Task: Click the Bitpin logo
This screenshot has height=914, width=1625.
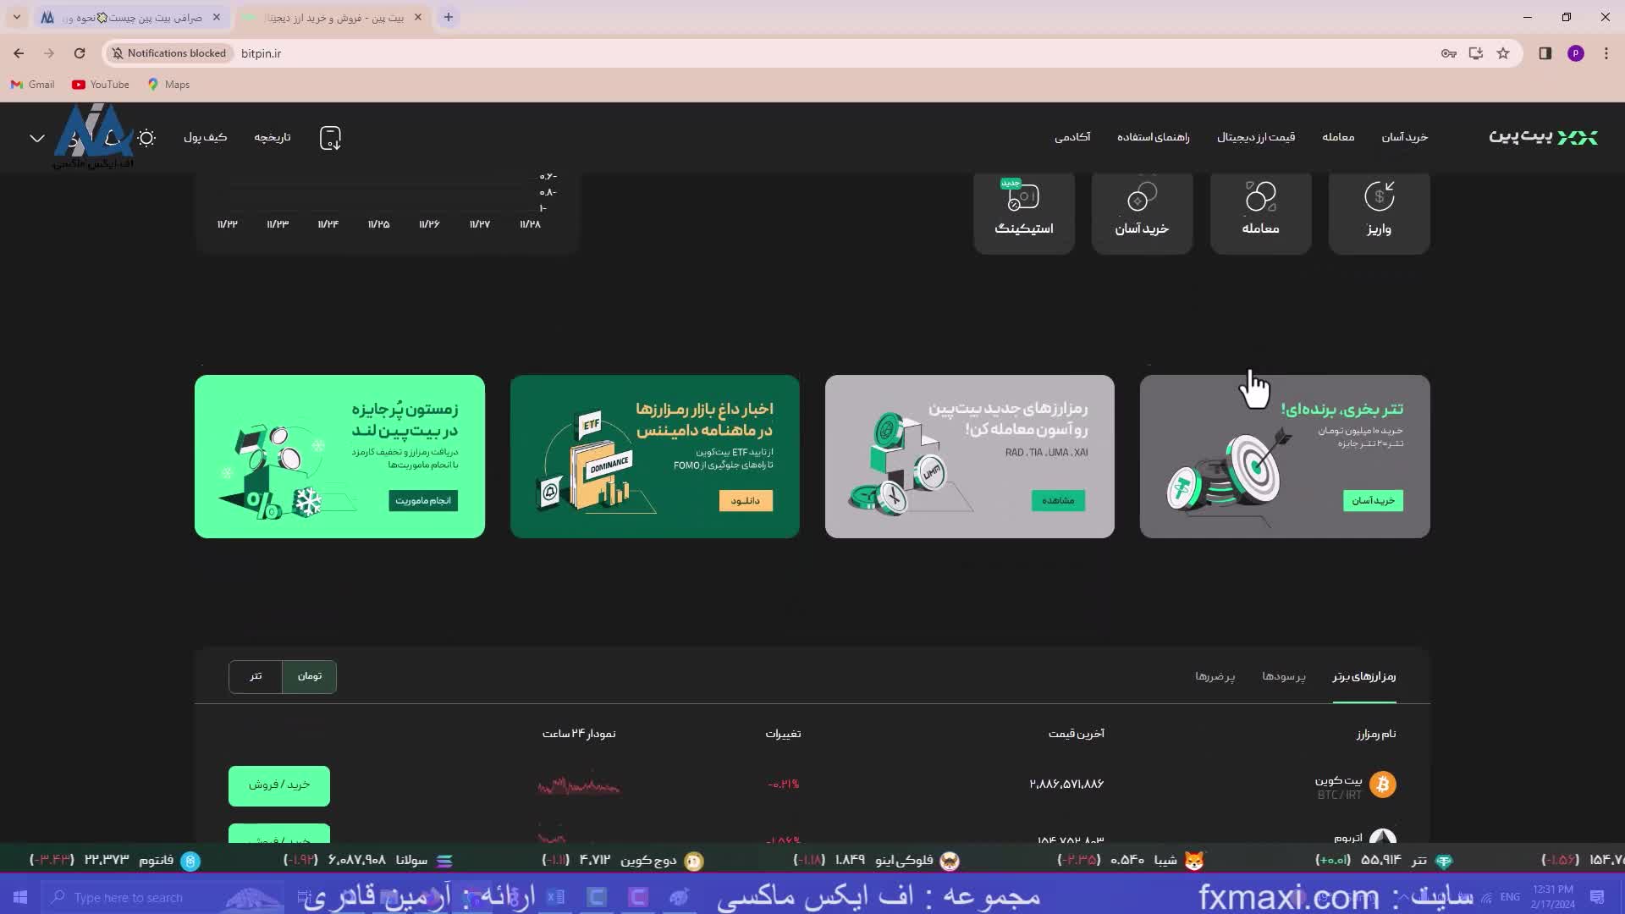Action: [x=1542, y=137]
